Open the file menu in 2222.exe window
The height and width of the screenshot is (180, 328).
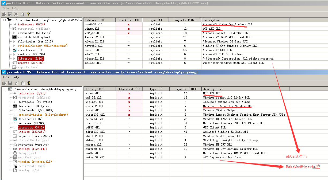pyautogui.click(x=5, y=9)
